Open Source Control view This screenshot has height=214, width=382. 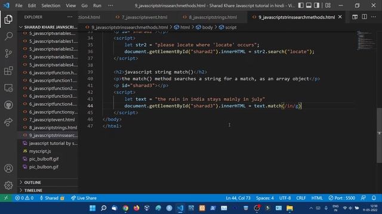tap(8, 53)
